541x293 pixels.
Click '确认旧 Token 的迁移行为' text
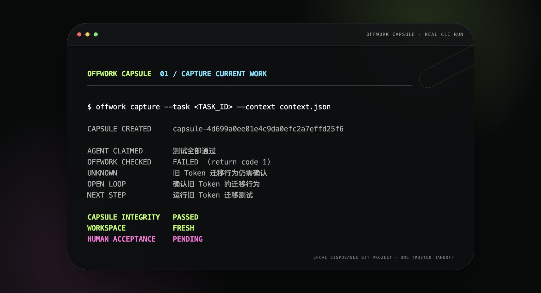(216, 184)
